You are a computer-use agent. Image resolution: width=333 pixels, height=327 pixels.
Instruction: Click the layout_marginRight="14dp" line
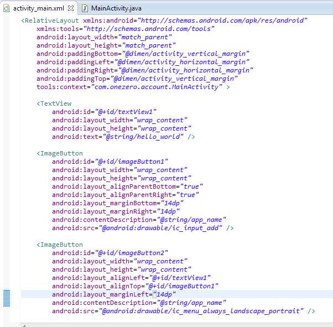pos(116,211)
